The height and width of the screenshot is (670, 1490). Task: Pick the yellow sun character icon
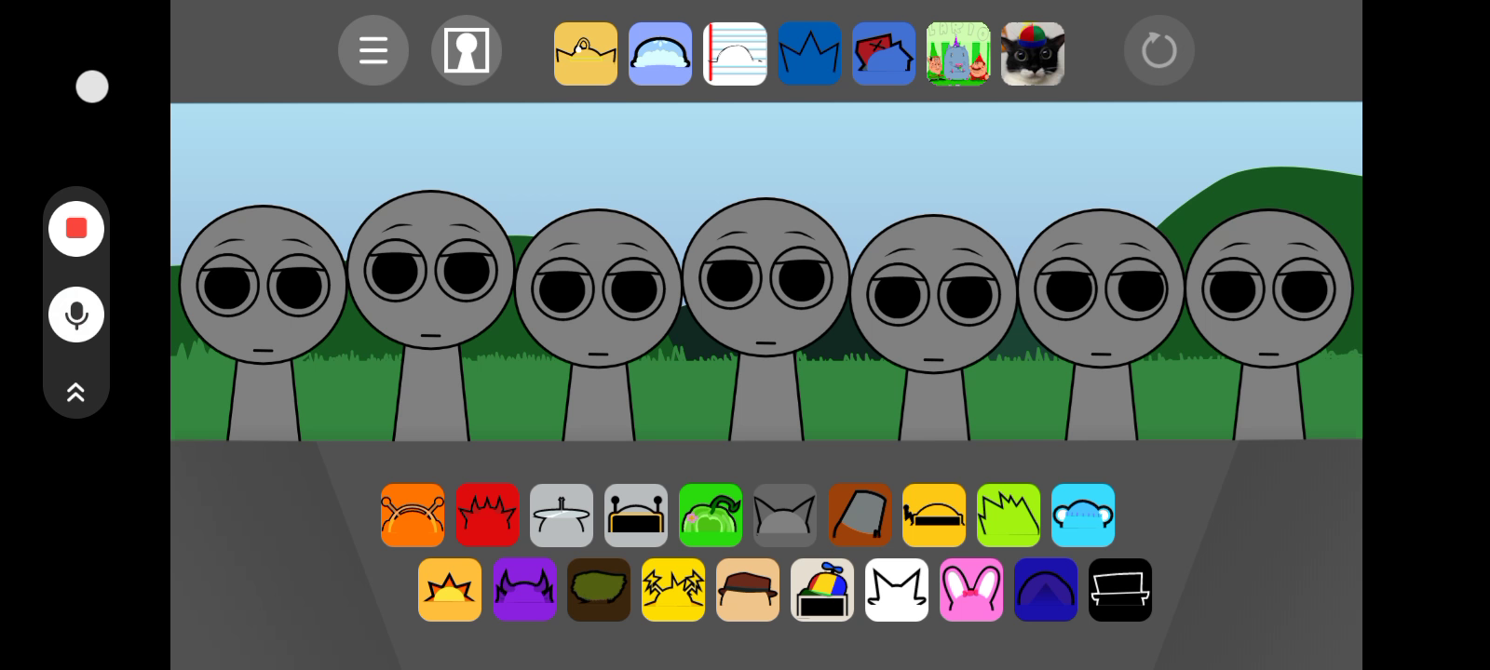(450, 590)
